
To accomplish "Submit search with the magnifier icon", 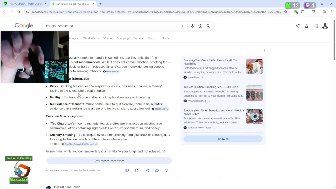I will [208, 26].
